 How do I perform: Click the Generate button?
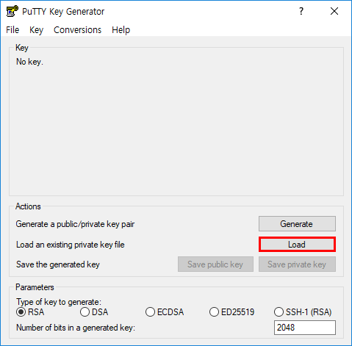297,223
